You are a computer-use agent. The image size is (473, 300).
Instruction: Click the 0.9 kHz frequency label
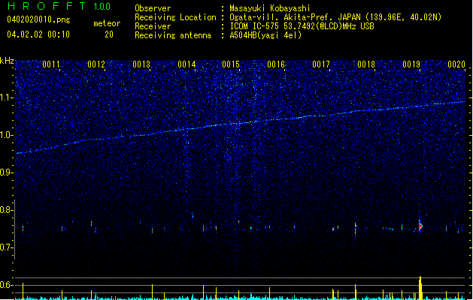point(7,172)
